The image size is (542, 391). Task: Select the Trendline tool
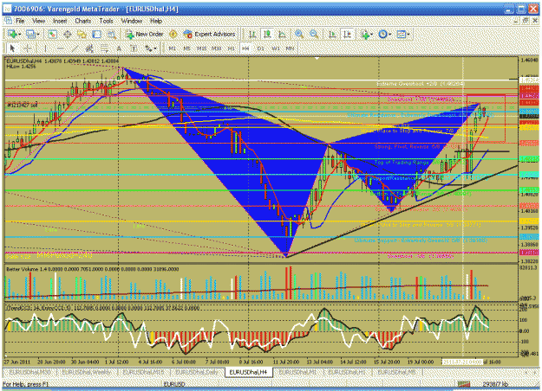(75, 48)
